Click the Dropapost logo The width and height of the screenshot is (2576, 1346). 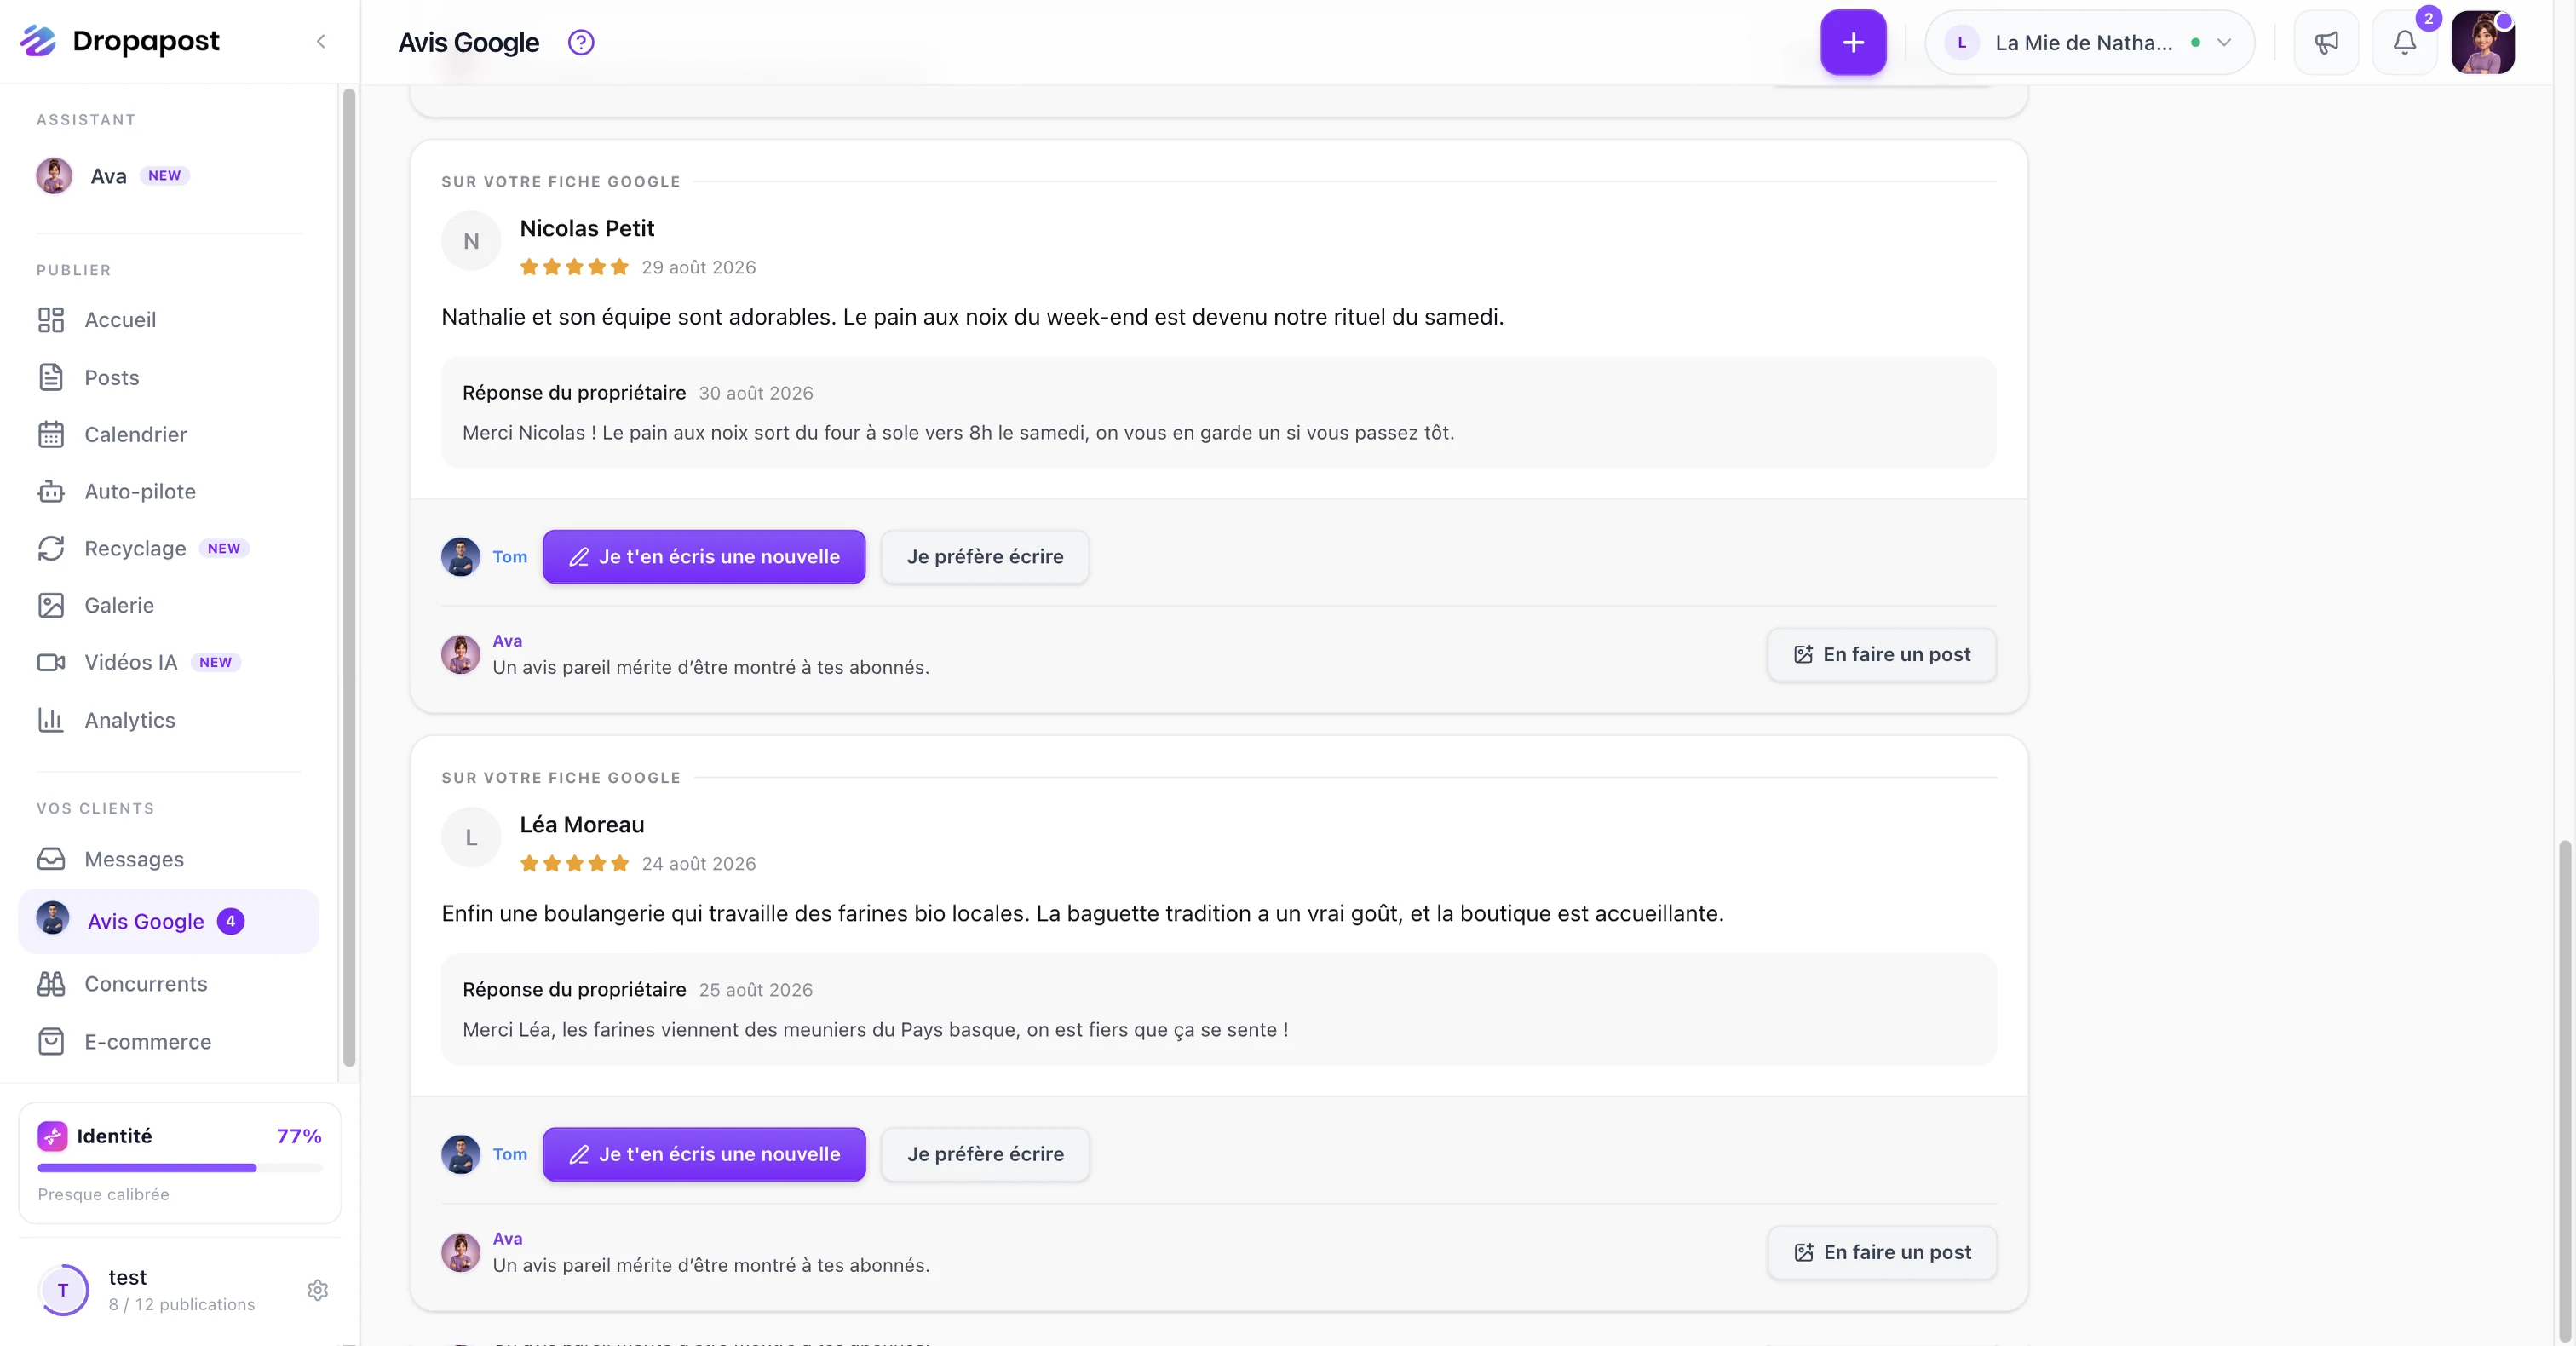[120, 41]
